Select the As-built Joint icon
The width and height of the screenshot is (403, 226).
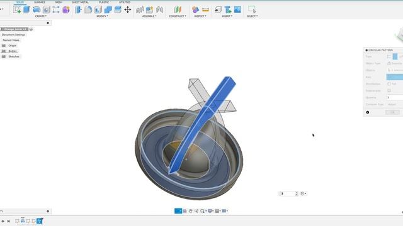[x=159, y=10]
